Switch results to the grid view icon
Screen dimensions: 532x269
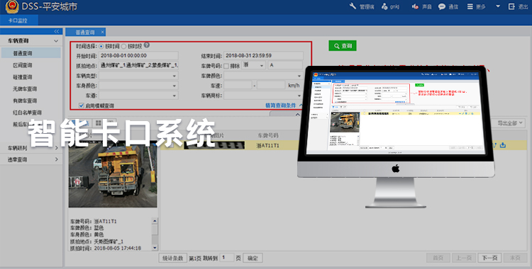click(x=99, y=123)
